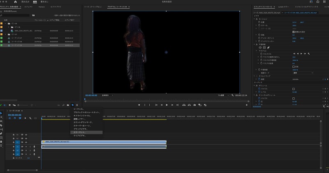Delete selected item with trash icon

(x=77, y=105)
